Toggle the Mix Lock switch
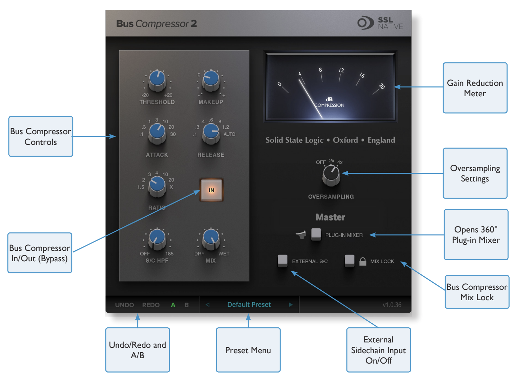The width and height of the screenshot is (516, 379). (x=349, y=261)
